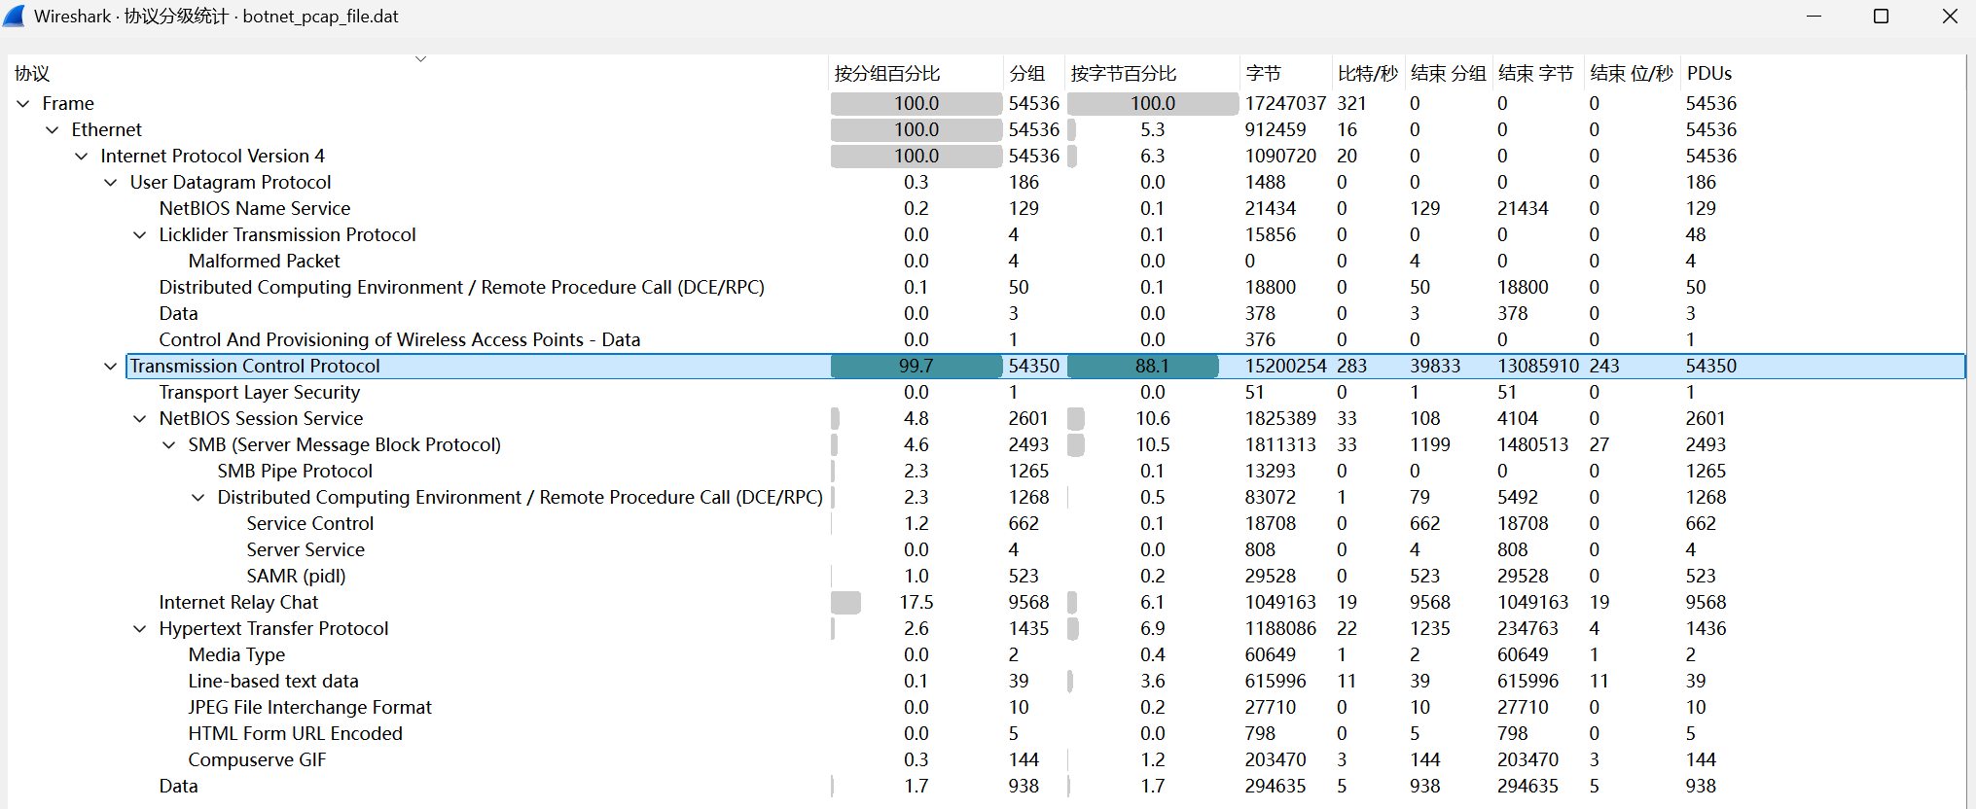
Task: Sort by 字节 column header
Action: [1286, 73]
